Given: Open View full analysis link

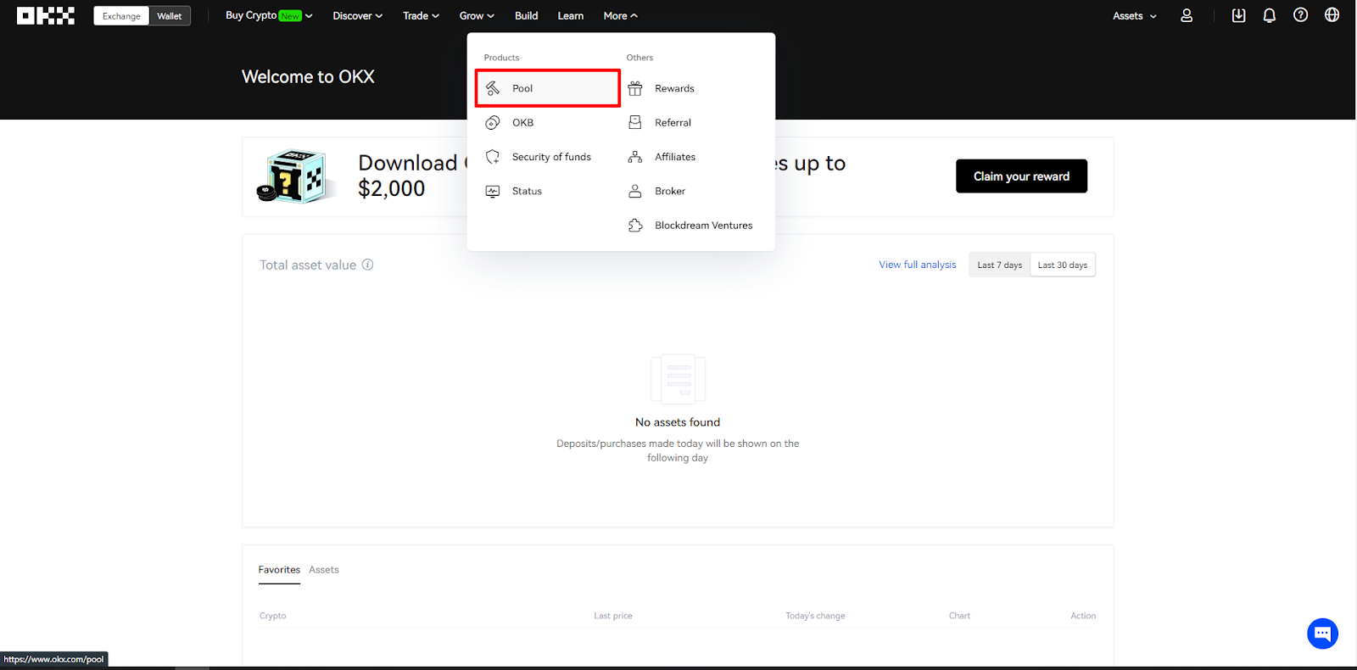Looking at the screenshot, I should (x=917, y=265).
